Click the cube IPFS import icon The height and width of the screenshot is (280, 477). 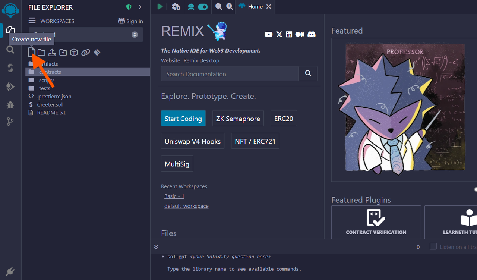[x=74, y=53]
